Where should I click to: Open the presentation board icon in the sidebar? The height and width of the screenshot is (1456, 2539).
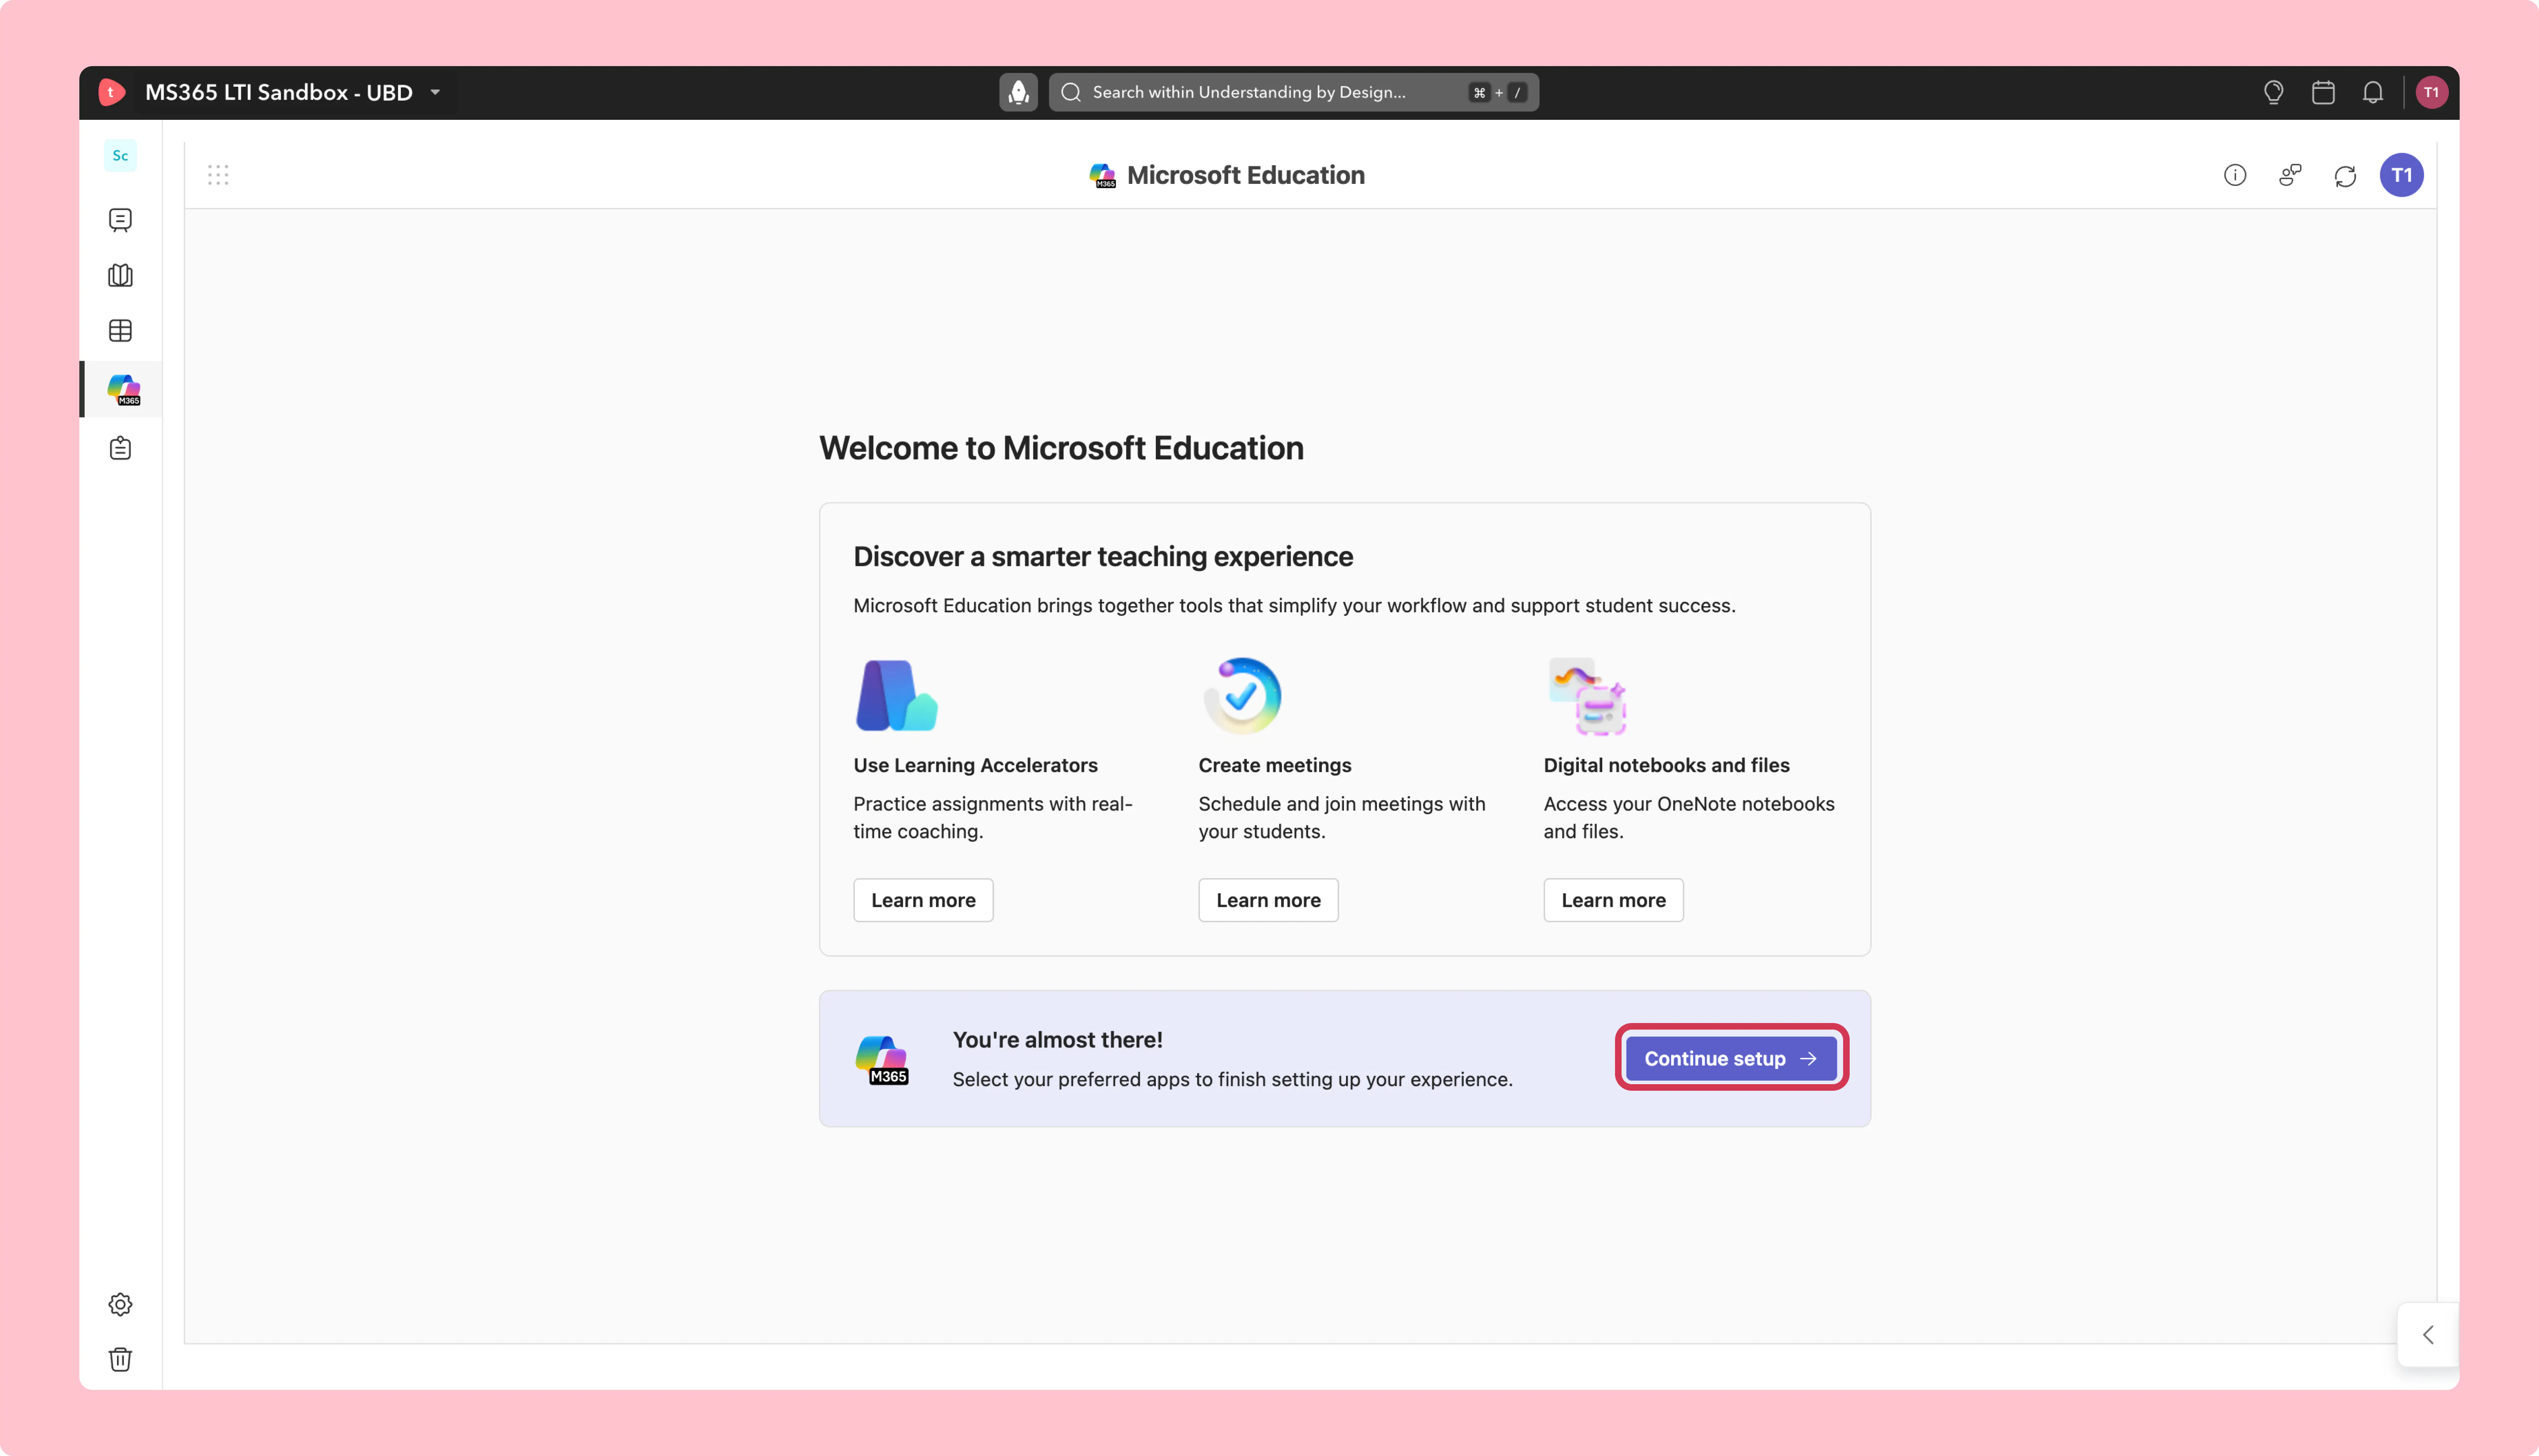pyautogui.click(x=120, y=220)
